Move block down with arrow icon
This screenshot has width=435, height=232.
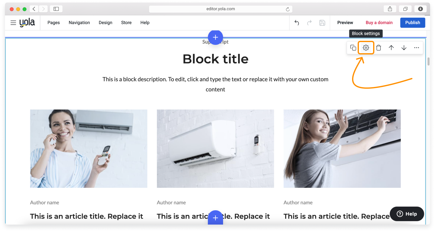click(x=404, y=48)
